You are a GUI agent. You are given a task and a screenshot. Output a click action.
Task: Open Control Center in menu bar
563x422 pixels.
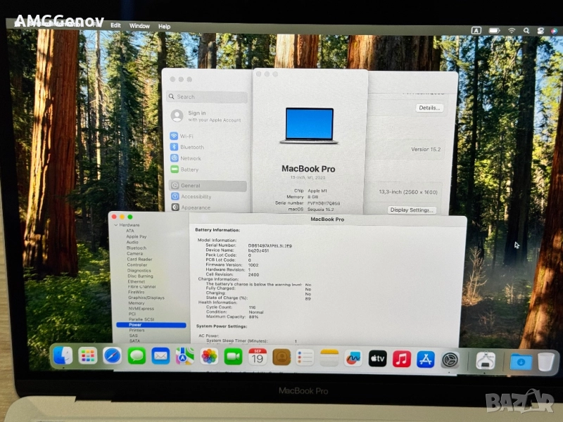pyautogui.click(x=540, y=31)
